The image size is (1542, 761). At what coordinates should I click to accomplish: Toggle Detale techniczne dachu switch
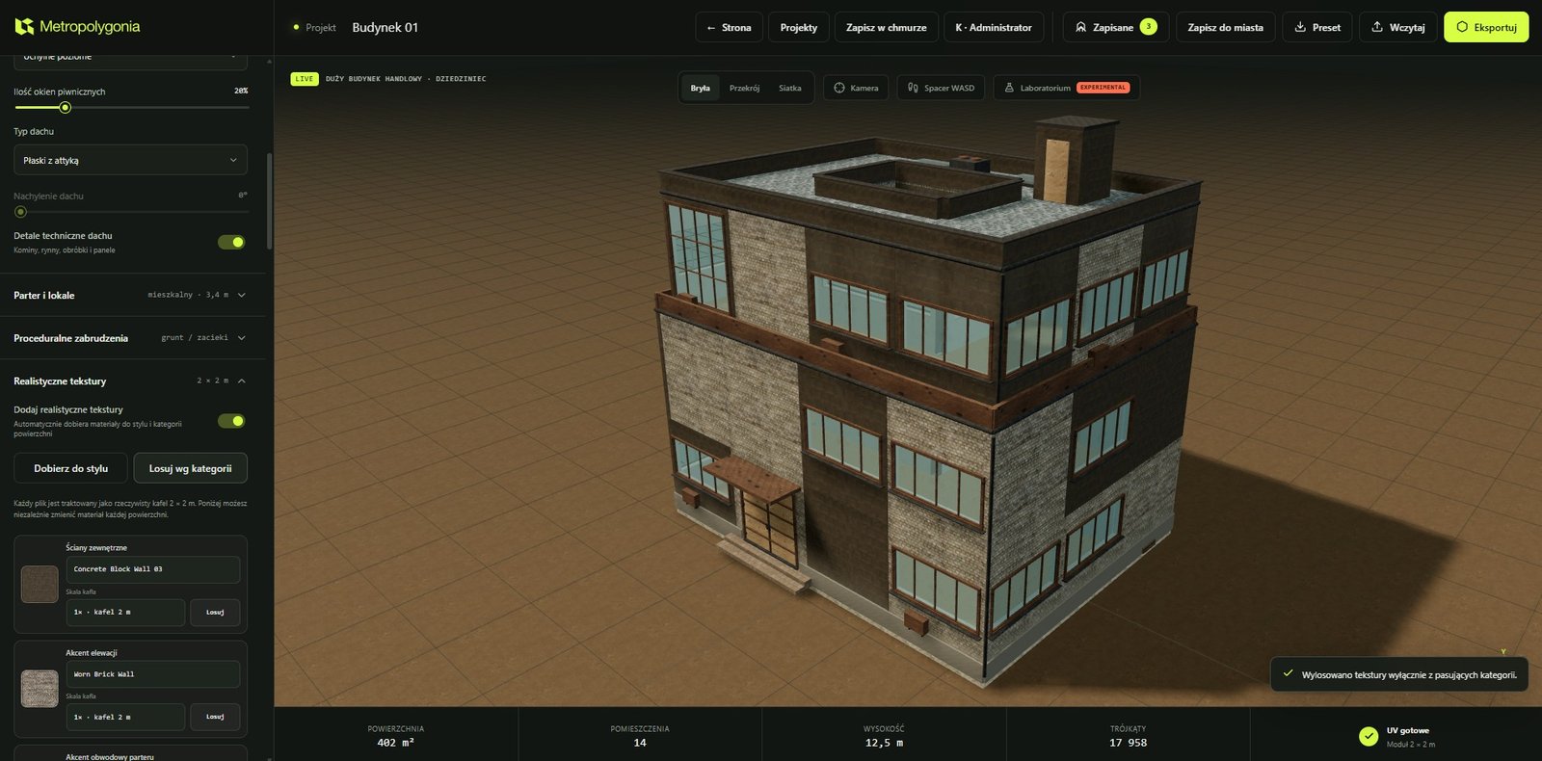(x=231, y=242)
